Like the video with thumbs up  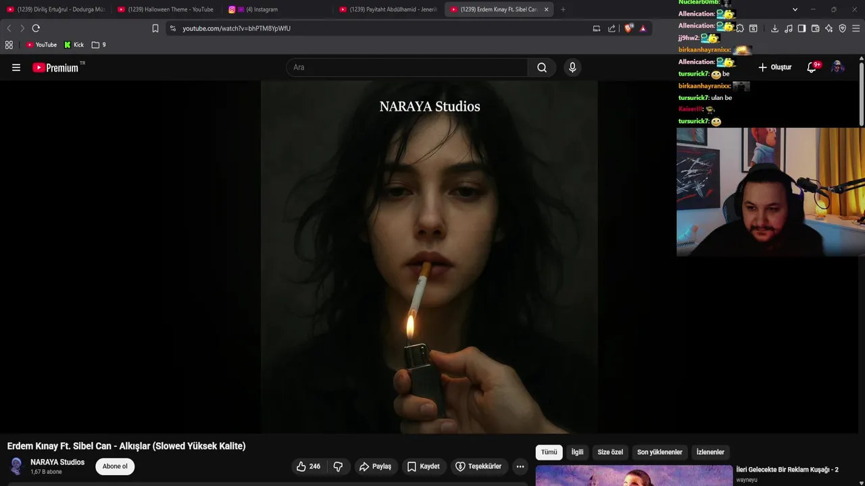(308, 466)
